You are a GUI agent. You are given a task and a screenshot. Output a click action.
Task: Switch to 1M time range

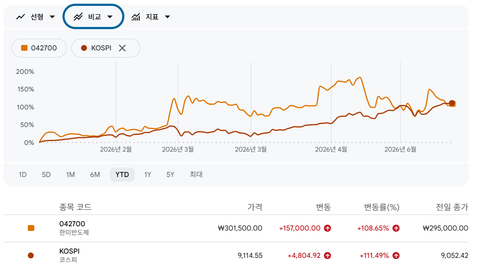70,175
